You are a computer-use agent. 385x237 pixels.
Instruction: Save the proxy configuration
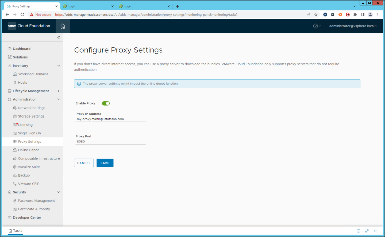coord(105,163)
